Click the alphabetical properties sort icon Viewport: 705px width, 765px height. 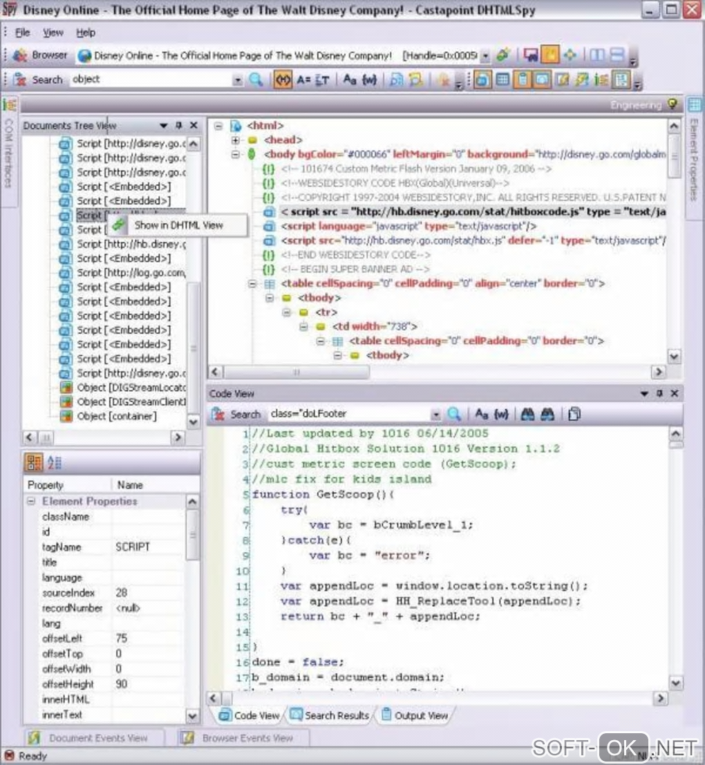[54, 462]
